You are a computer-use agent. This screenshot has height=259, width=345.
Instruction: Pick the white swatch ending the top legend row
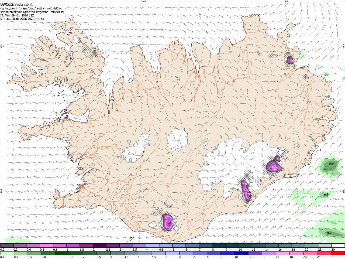point(338,246)
